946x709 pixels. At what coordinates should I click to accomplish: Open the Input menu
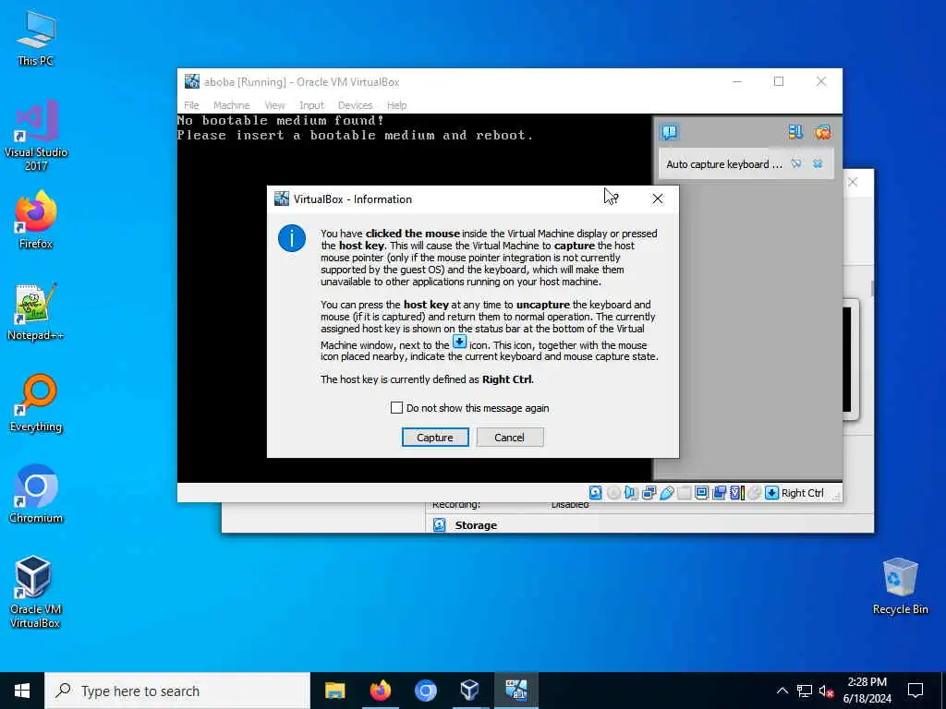pos(311,105)
